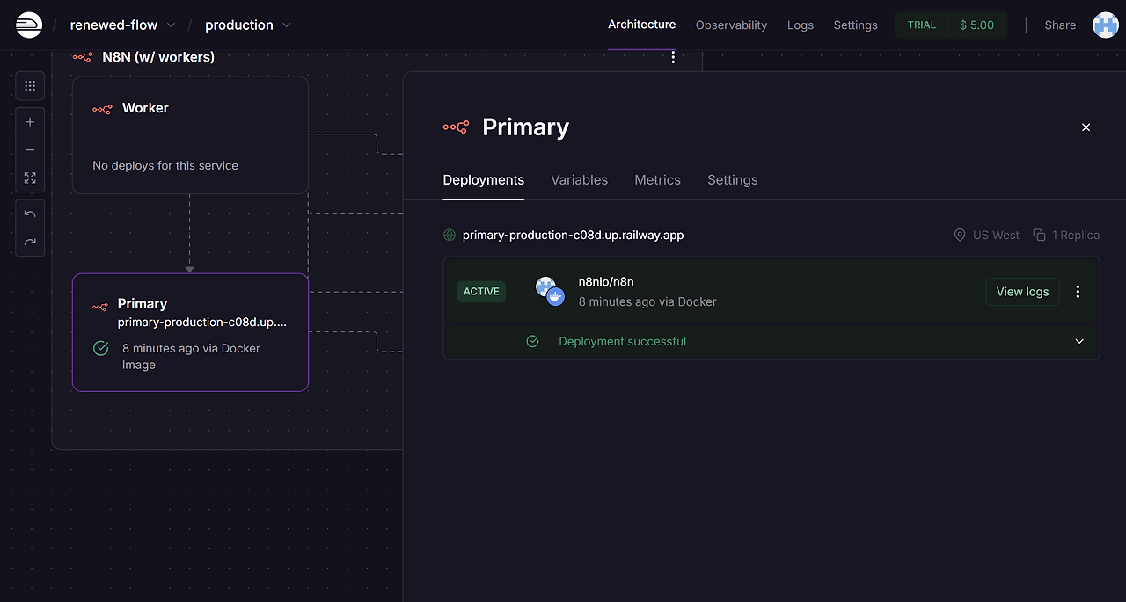Click the N8N (w/ workers) group icon

83,57
